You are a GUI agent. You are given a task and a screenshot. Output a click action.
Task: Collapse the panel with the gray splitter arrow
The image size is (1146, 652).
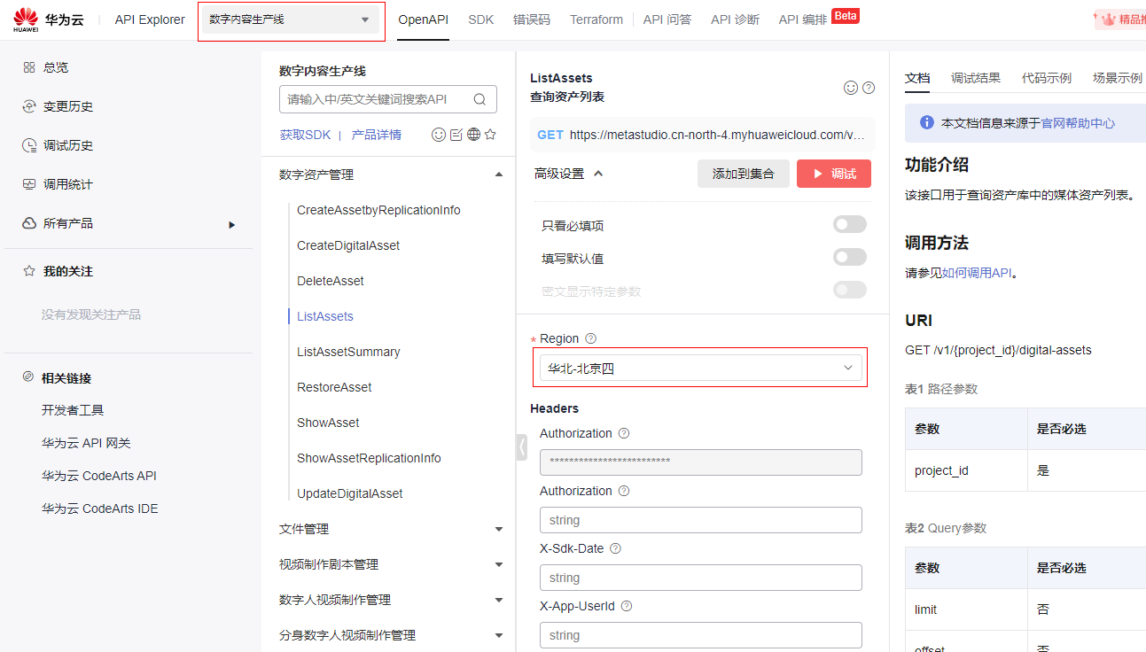tap(521, 447)
